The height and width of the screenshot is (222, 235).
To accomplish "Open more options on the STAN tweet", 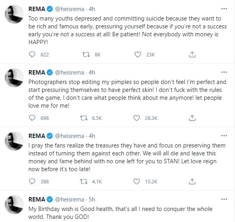I will (224, 136).
